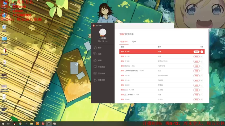Image resolution: width=225 pixels, height=126 pixels.
Task: Click K歌 button on the 1.79M row
Action: [x=196, y=52]
